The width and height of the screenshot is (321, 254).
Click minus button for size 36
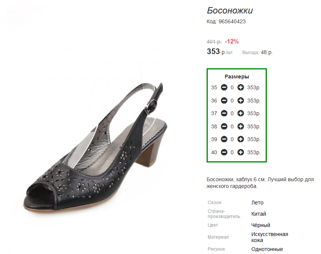point(224,101)
